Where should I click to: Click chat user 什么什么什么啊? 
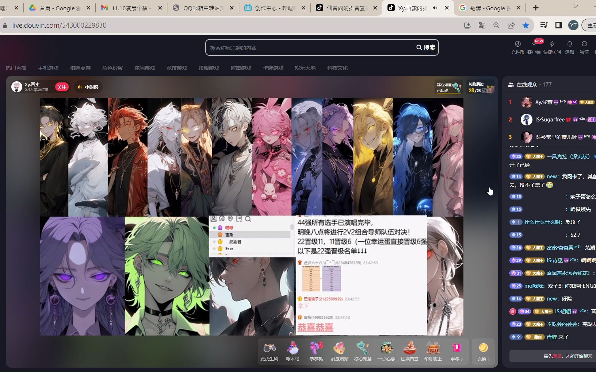[x=543, y=222]
